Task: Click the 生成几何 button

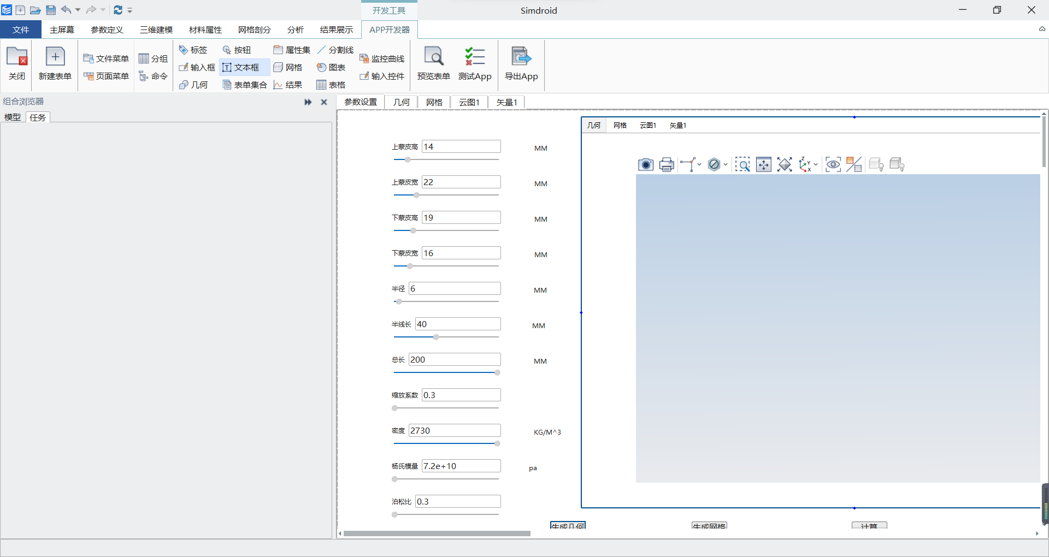Action: (568, 525)
